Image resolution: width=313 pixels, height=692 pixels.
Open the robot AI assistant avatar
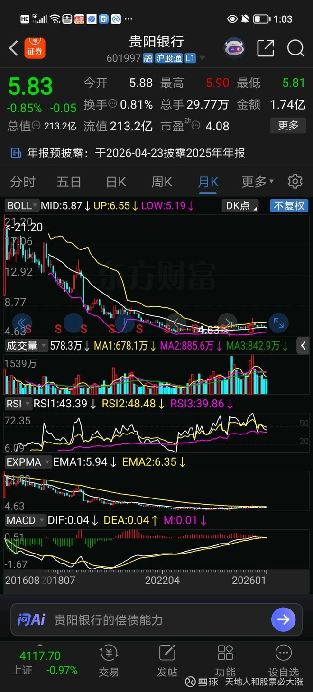tap(234, 48)
